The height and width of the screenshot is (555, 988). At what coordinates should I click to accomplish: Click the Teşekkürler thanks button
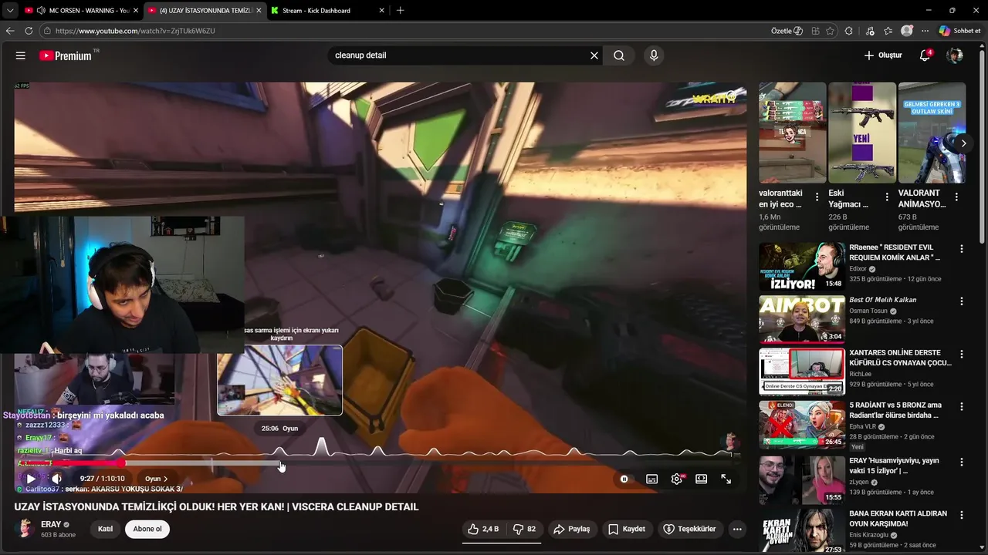(689, 529)
